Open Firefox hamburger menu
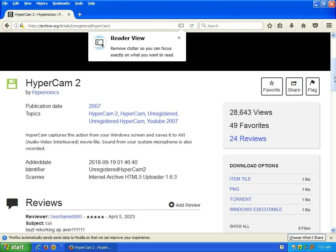 pyautogui.click(x=329, y=26)
